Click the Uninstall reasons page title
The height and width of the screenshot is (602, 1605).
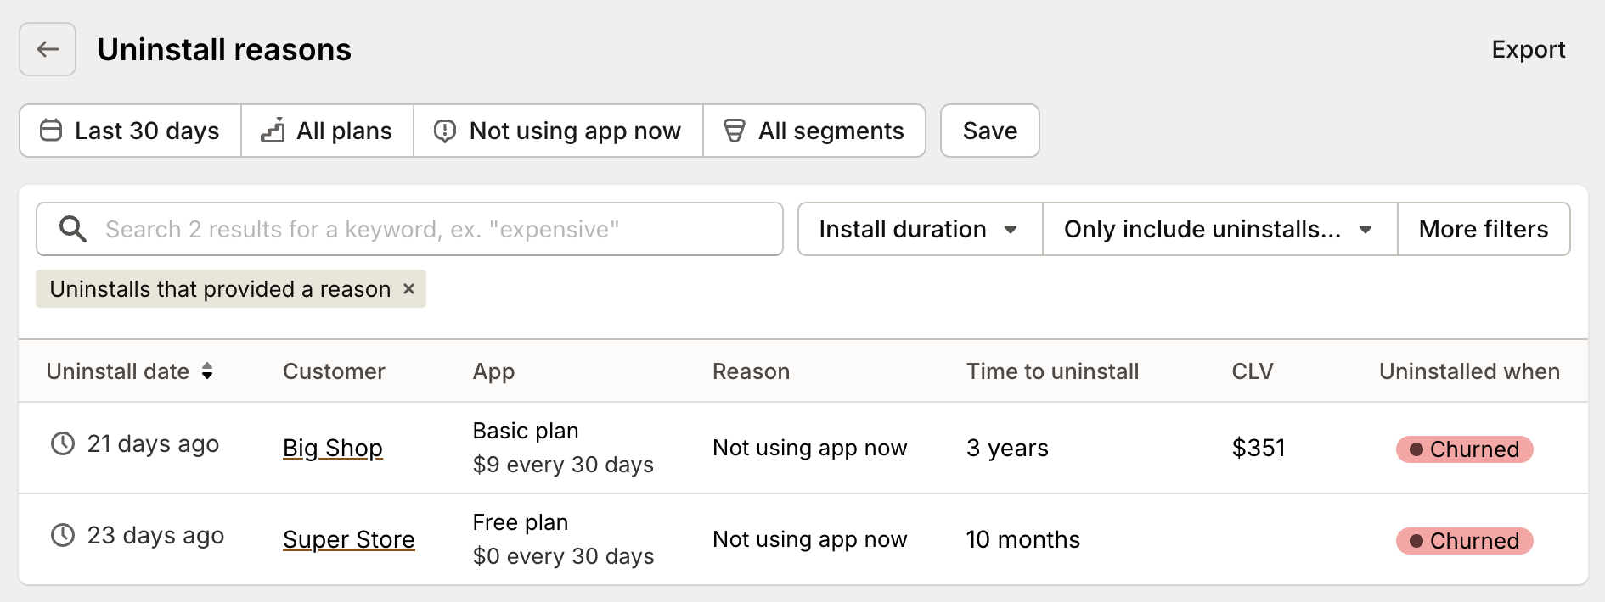(x=224, y=49)
